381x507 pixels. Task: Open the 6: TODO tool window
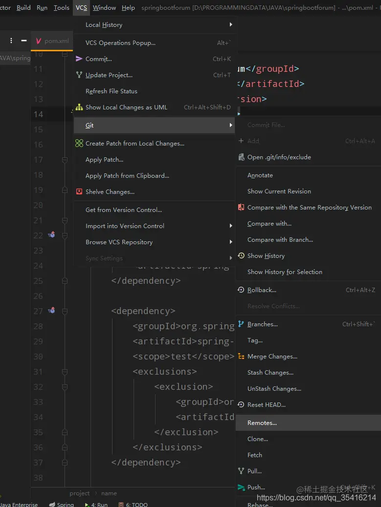133,505
